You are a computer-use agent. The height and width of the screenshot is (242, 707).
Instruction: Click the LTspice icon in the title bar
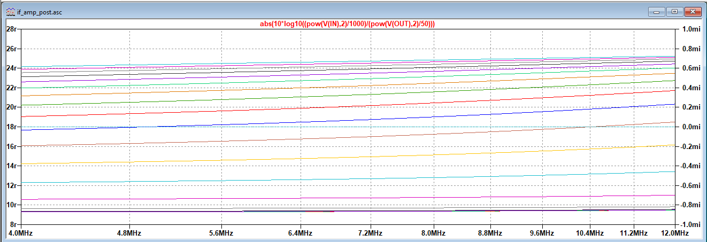pyautogui.click(x=10, y=12)
